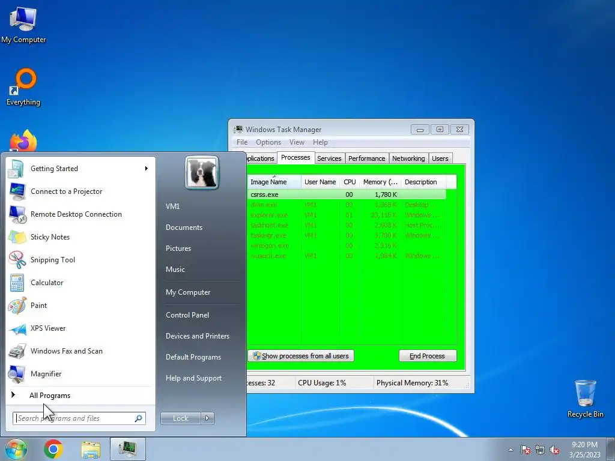Open the Firefox desktop icon
Viewport: 615px width, 461px height.
[x=23, y=141]
